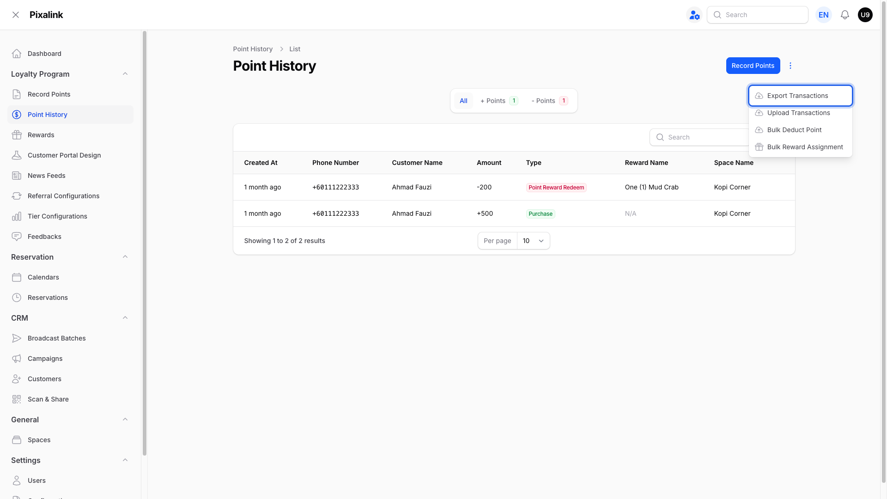
Task: Select Bulk Deduct Point menu entry
Action: click(801, 130)
